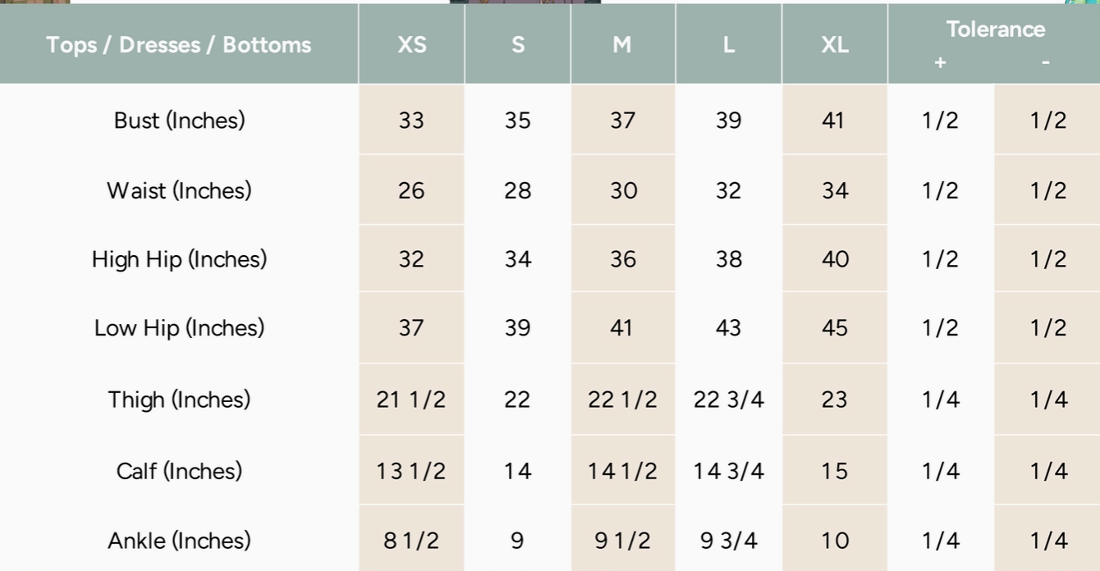This screenshot has height=571, width=1100.
Task: Select the High Hip (Inches) label
Action: (179, 259)
